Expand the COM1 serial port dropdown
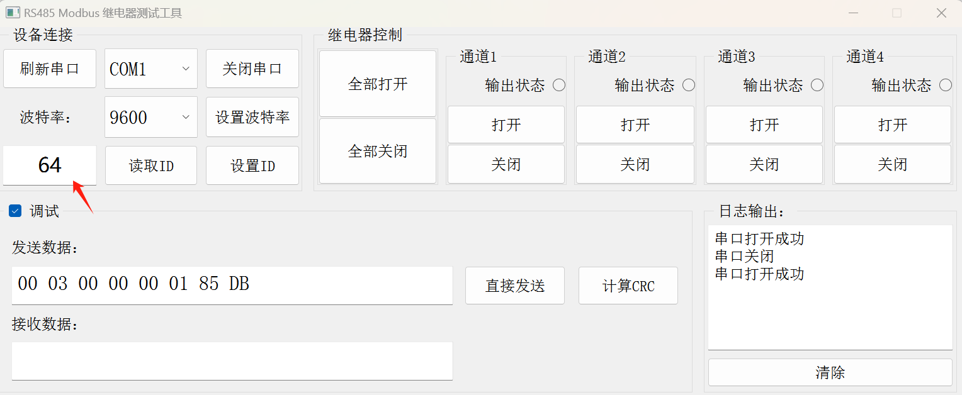Viewport: 962px width, 395px height. point(151,69)
